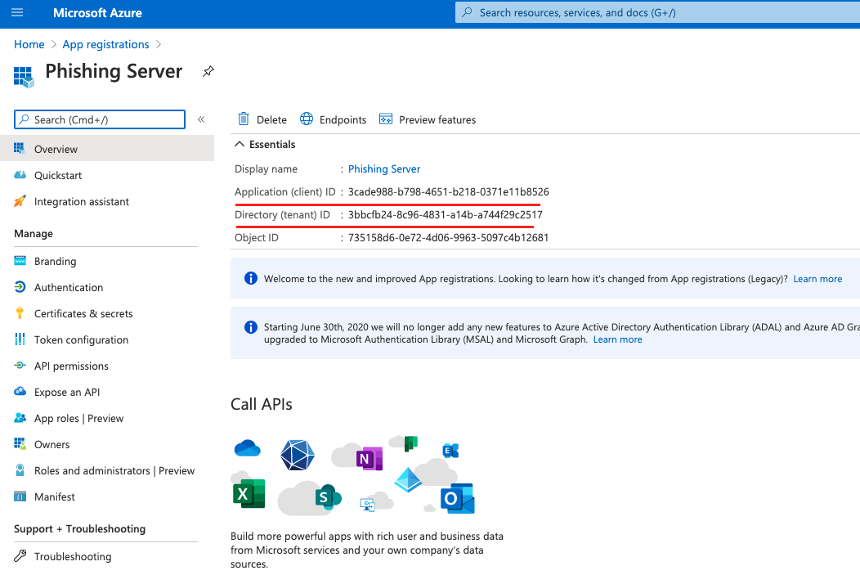Click the Certificates & secrets key icon
This screenshot has width=860, height=575.
pyautogui.click(x=20, y=312)
